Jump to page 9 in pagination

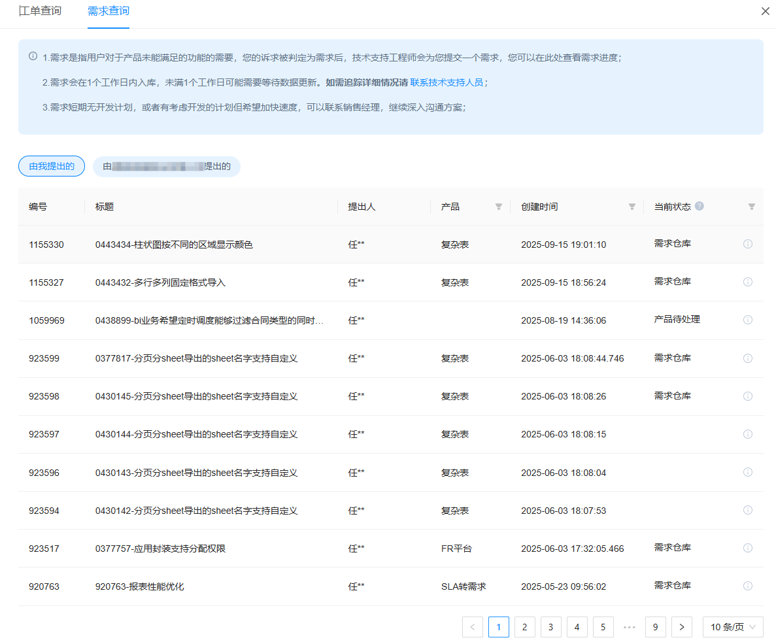pyautogui.click(x=655, y=627)
